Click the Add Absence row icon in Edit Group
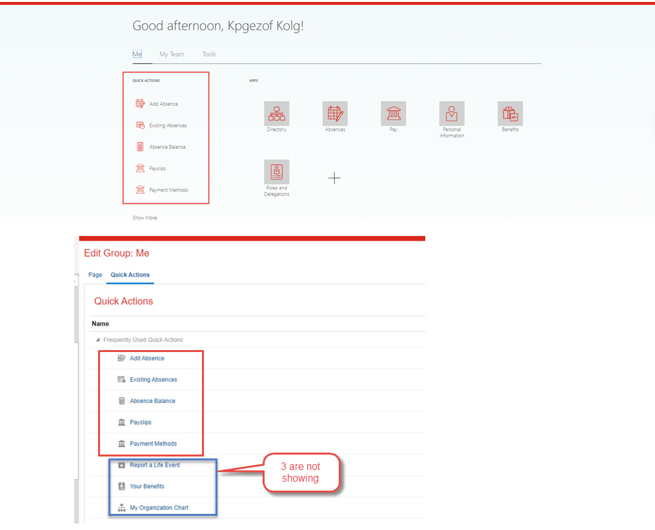Image resolution: width=655 pixels, height=530 pixels. pos(121,358)
